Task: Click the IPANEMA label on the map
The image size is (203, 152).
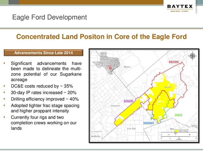Action: click(178, 115)
